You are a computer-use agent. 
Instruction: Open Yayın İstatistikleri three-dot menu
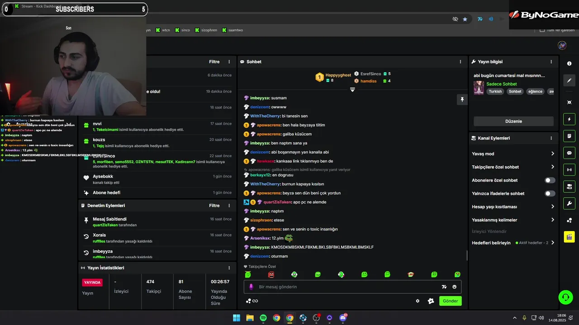tap(229, 268)
